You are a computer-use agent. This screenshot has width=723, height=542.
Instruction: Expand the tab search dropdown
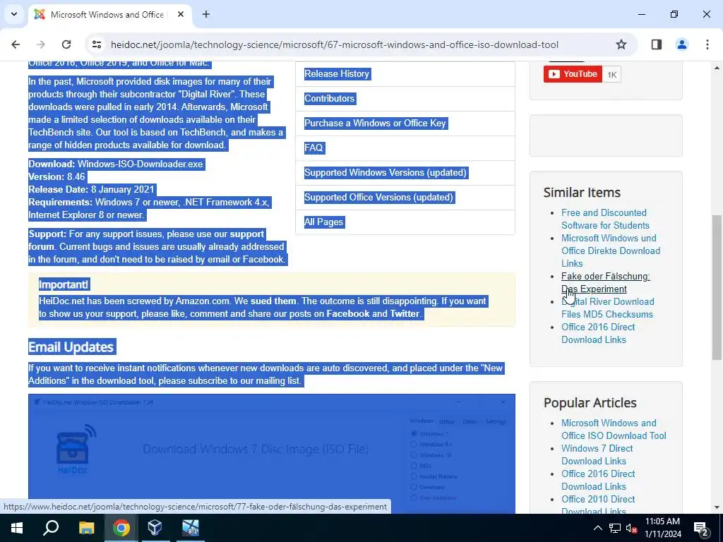click(14, 14)
